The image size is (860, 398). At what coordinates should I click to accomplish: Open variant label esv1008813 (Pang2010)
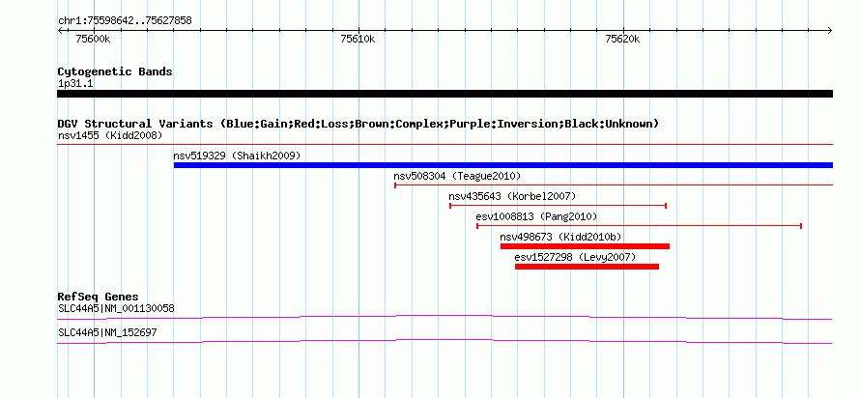click(x=536, y=216)
